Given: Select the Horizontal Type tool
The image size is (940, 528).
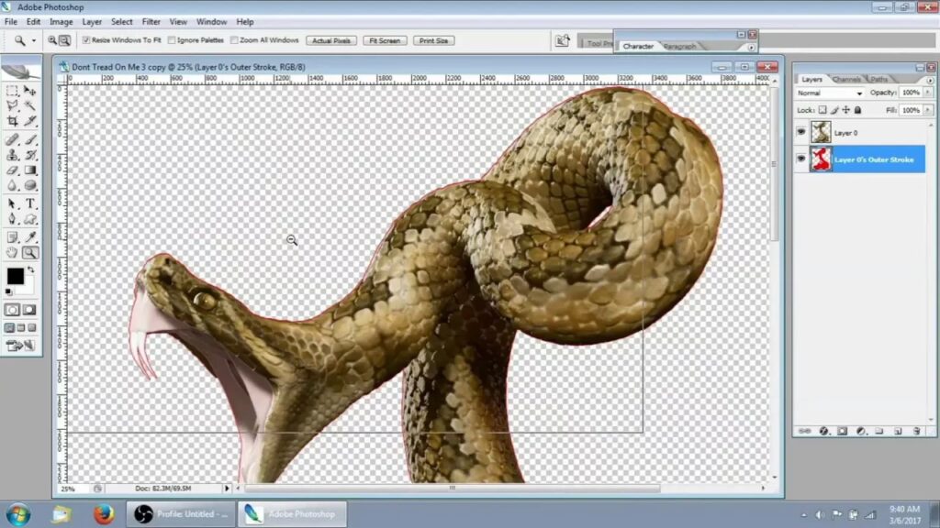Looking at the screenshot, I should (30, 203).
